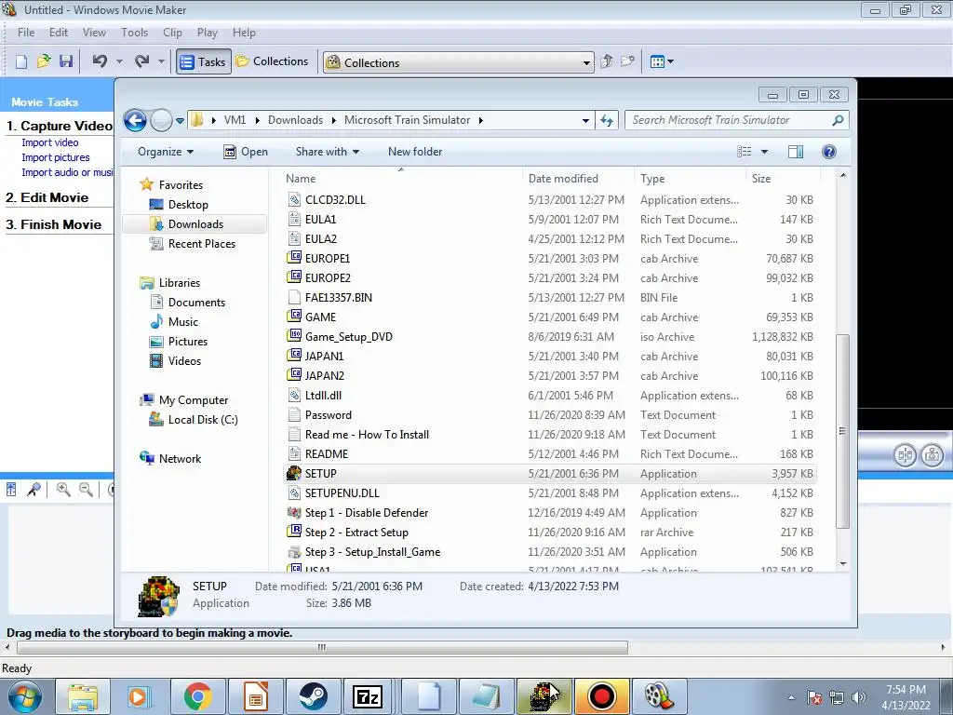Open the Edit menu

(59, 33)
